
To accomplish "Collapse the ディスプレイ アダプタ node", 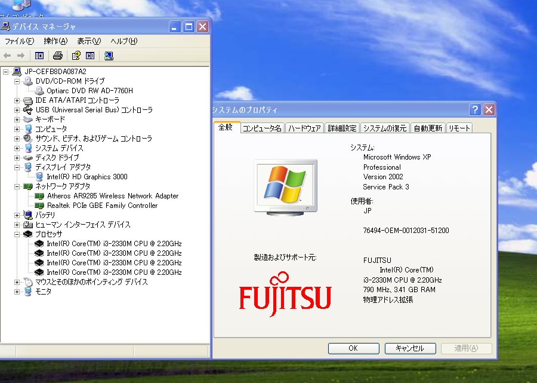I will (17, 167).
